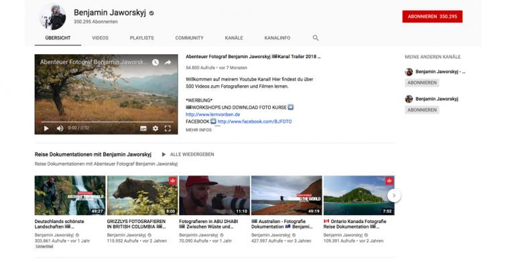The image size is (516, 262).
Task: Open Ontario Kanada Fotografie thumbnail
Action: (x=359, y=196)
